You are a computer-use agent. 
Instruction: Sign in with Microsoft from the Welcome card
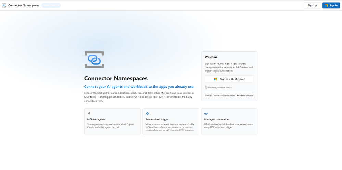tap(229, 79)
